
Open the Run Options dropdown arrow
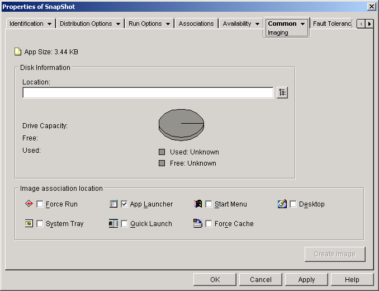point(168,24)
